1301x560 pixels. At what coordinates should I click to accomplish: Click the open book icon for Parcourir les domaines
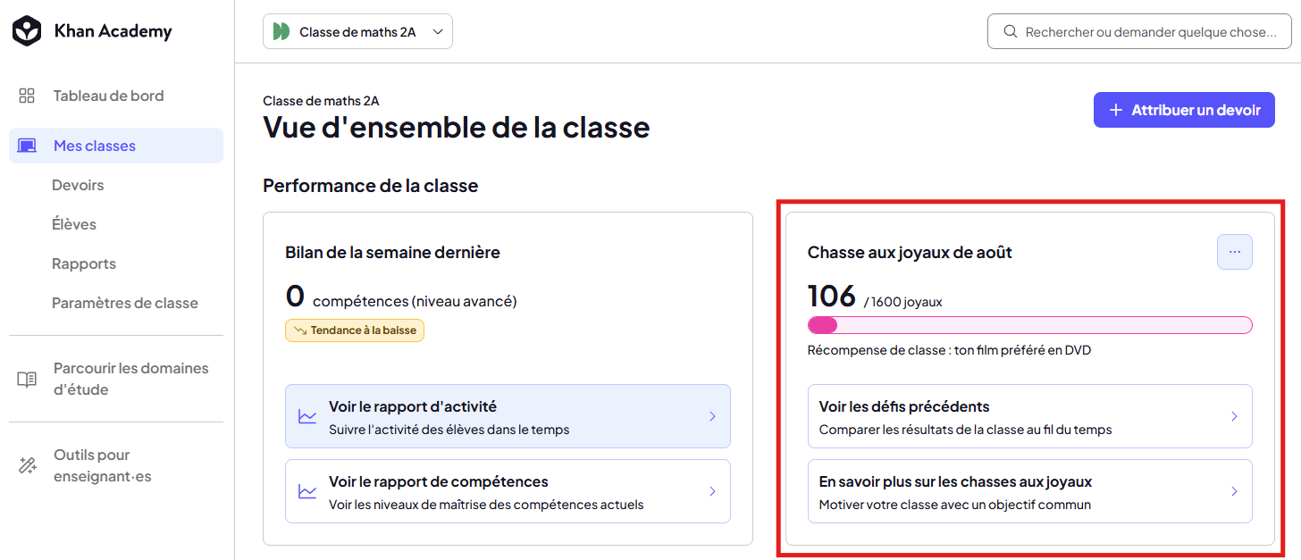click(x=27, y=379)
